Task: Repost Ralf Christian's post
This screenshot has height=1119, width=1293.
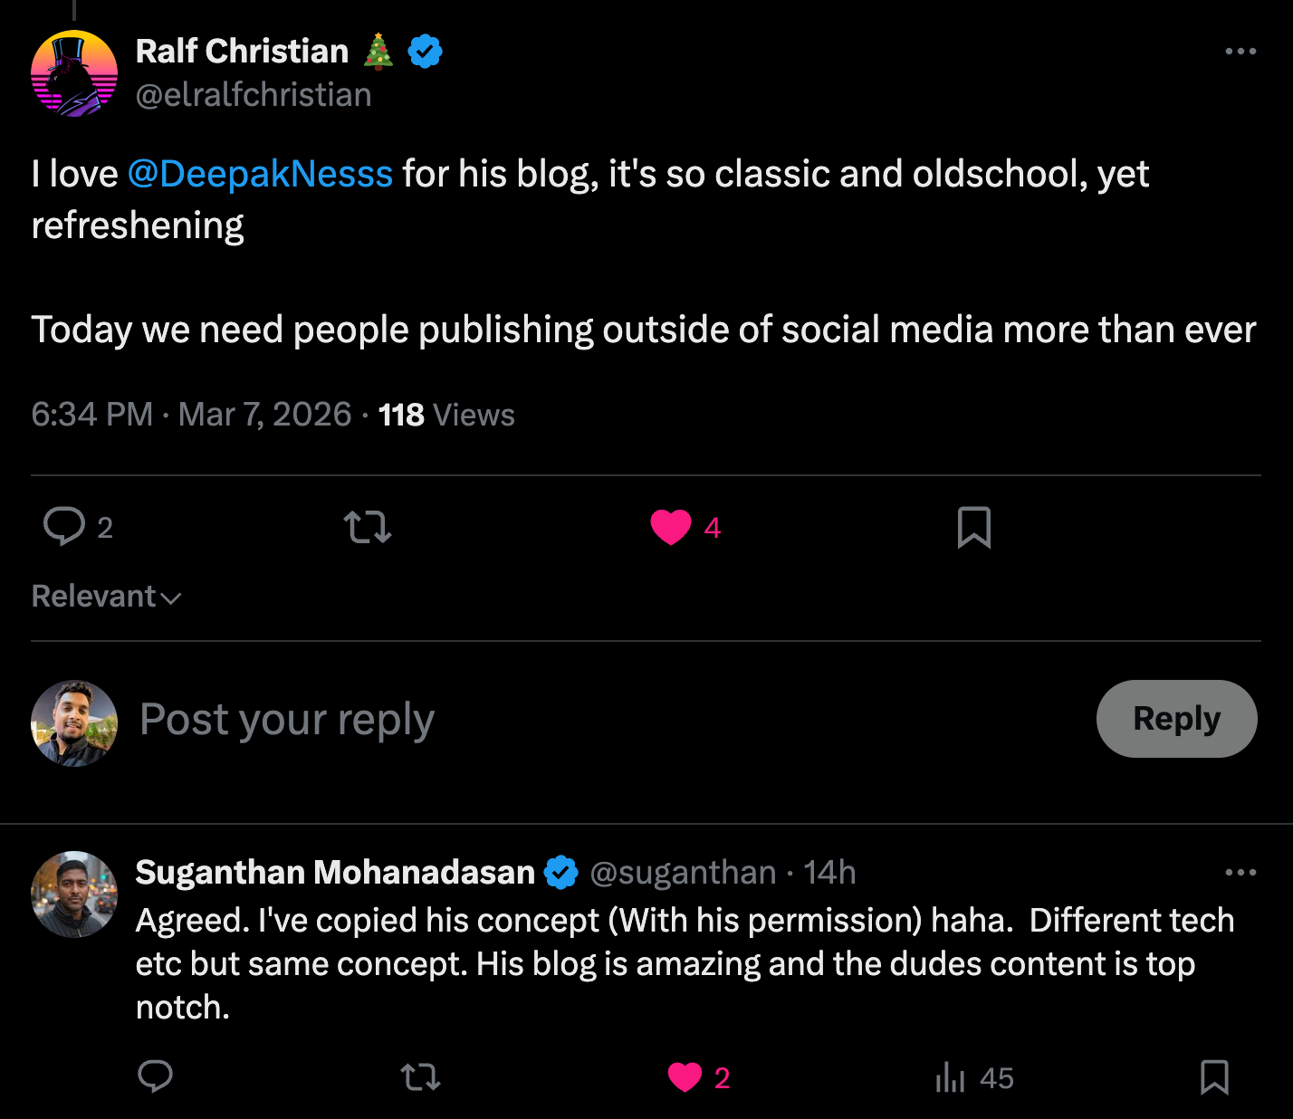Action: point(368,527)
